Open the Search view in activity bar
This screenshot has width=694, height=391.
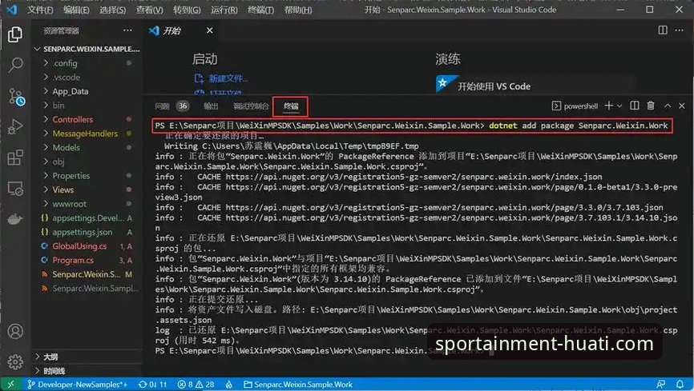click(x=15, y=65)
